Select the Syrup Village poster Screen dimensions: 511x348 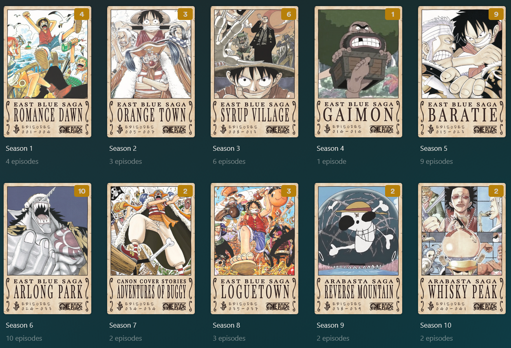click(x=254, y=72)
